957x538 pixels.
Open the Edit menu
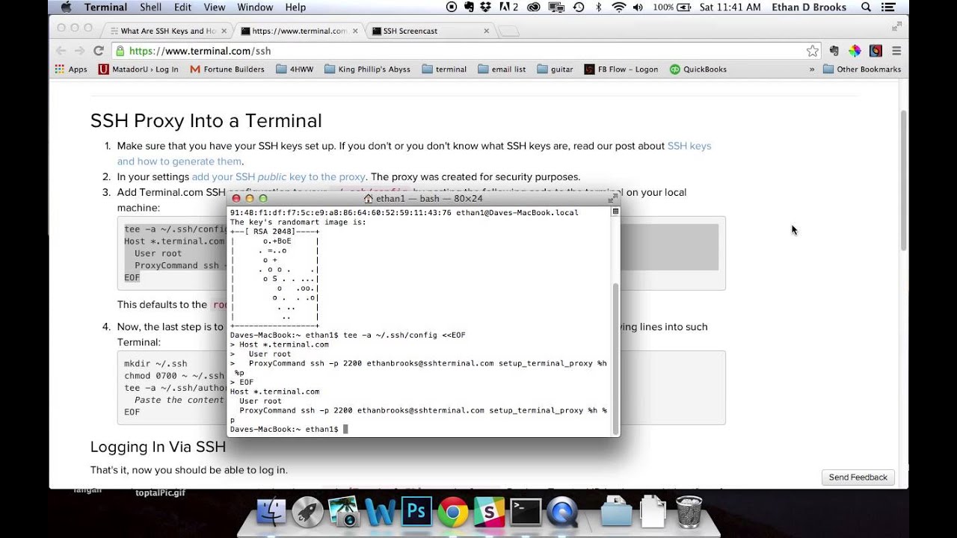[182, 7]
